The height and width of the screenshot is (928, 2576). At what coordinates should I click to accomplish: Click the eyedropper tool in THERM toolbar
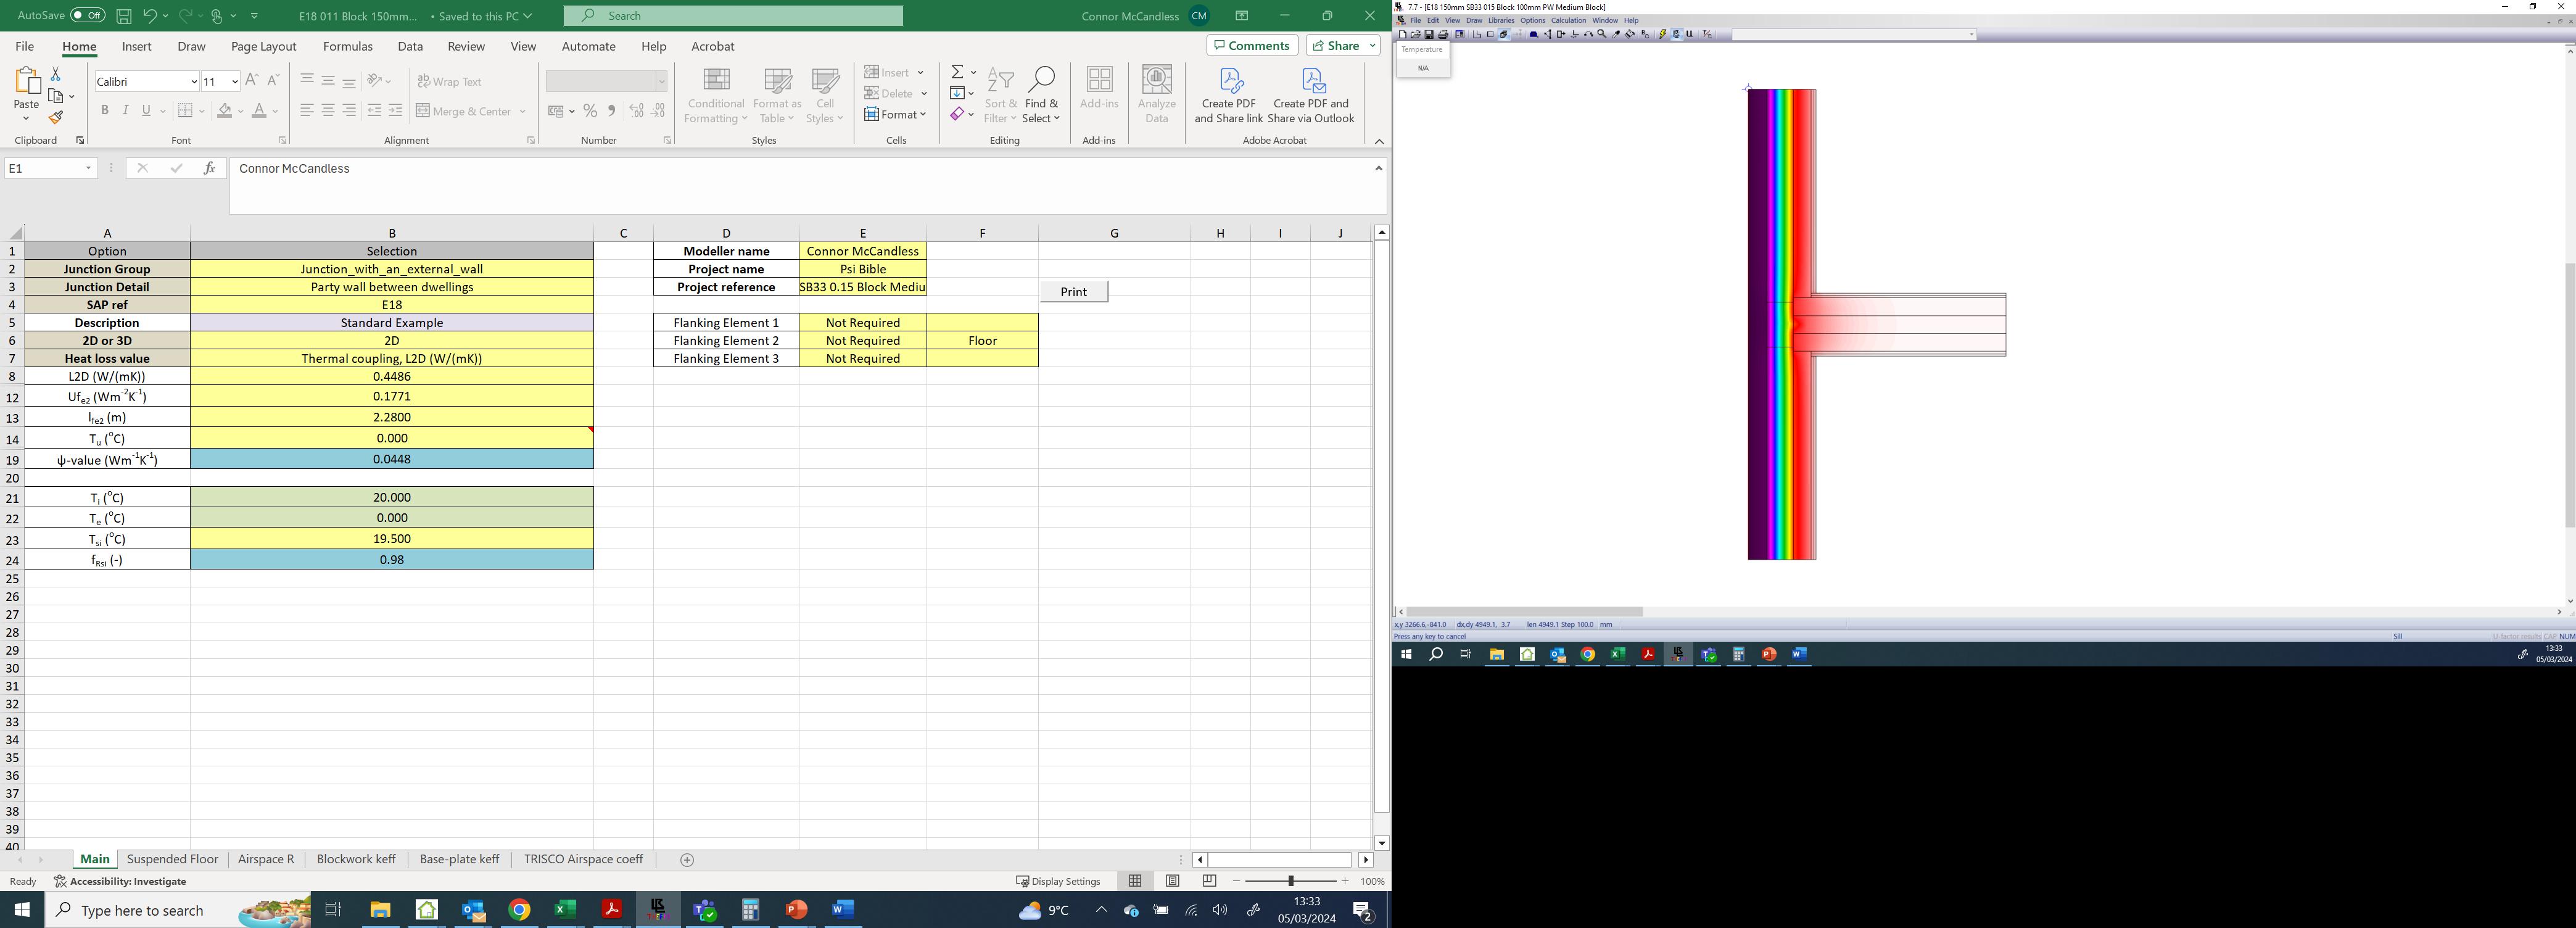tap(1616, 34)
